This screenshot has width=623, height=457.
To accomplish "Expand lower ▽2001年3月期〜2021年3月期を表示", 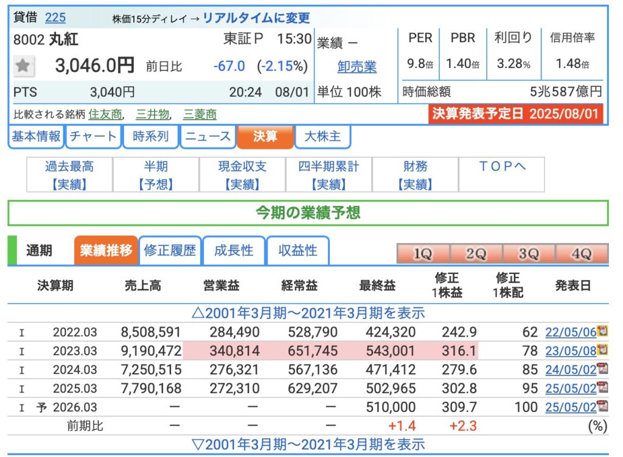I will [308, 445].
